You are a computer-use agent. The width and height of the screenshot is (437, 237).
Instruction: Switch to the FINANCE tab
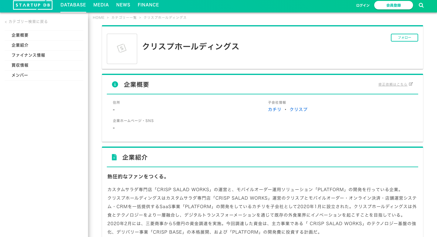pyautogui.click(x=148, y=5)
